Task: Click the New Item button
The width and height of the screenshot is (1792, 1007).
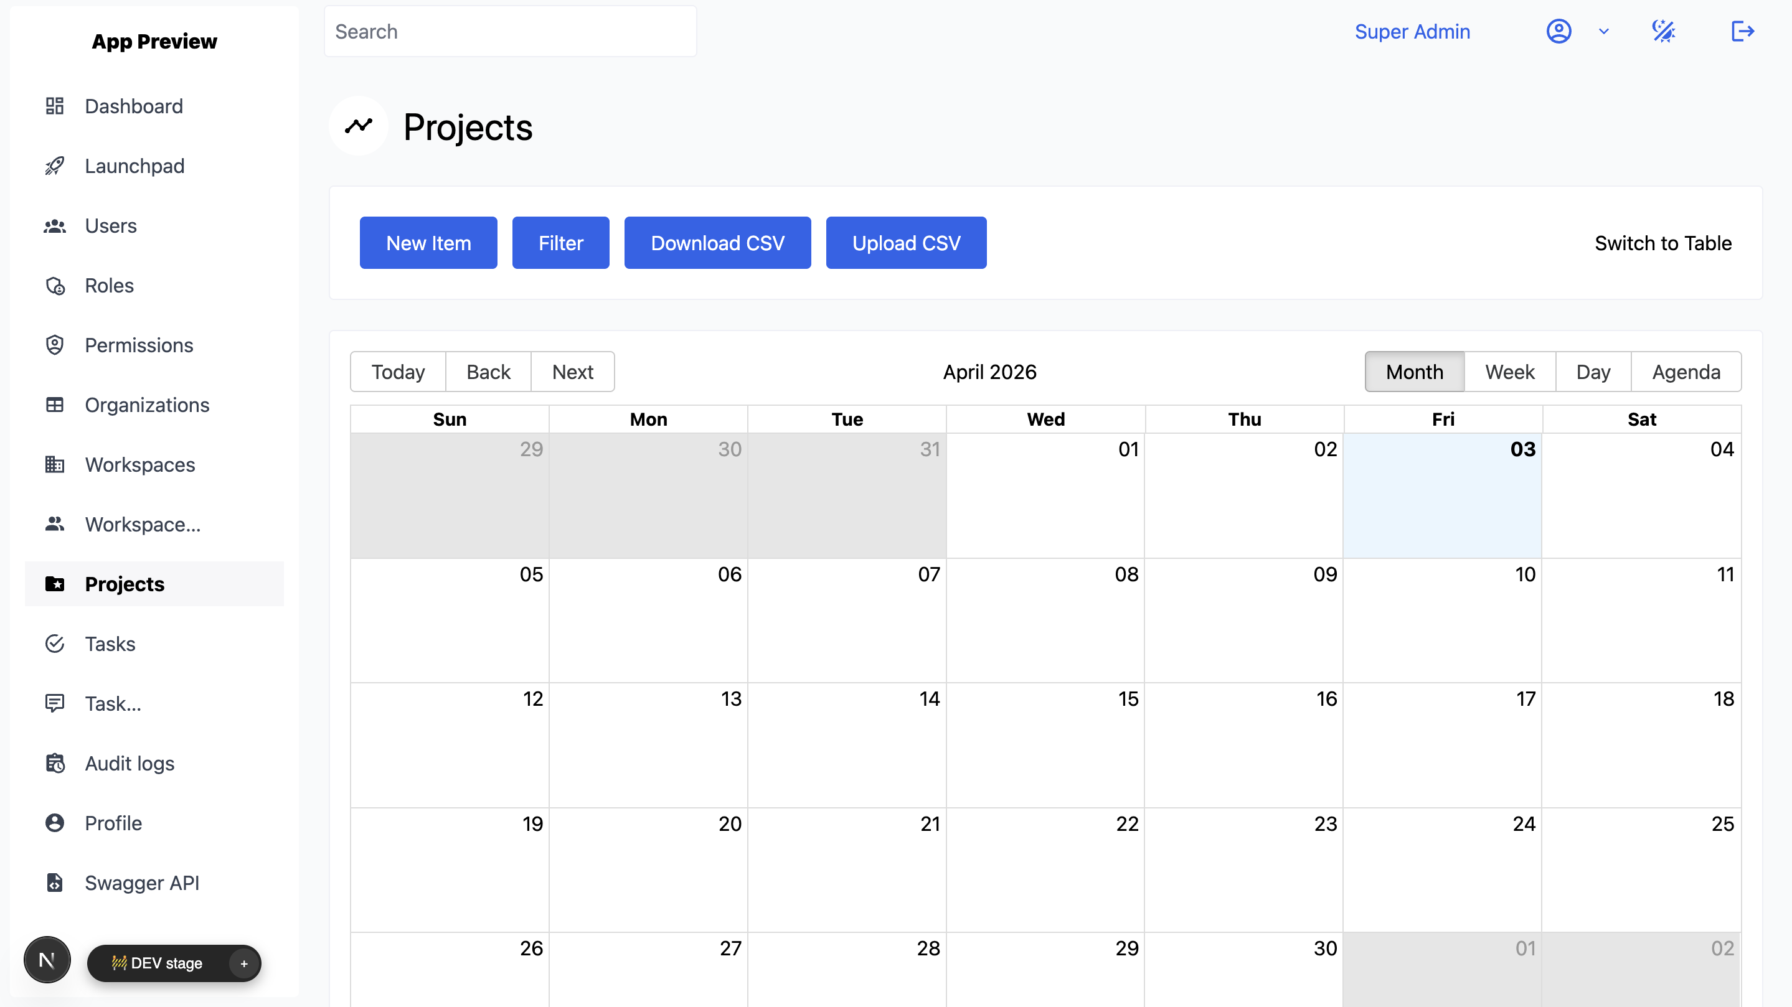Action: 428,243
